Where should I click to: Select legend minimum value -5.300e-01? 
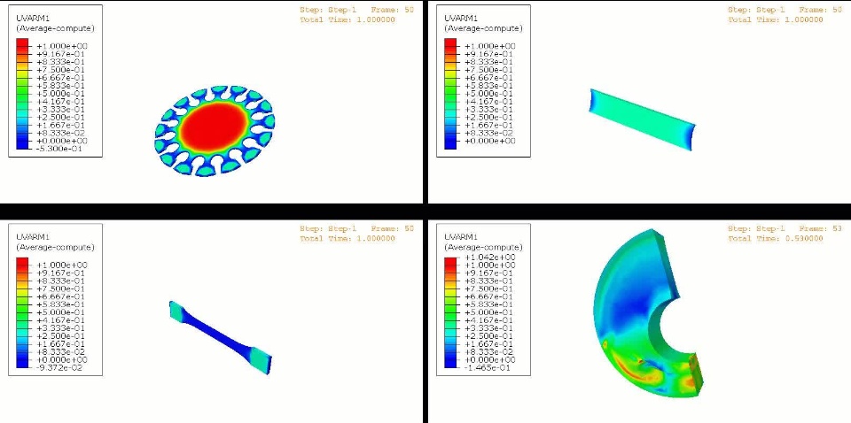59,149
